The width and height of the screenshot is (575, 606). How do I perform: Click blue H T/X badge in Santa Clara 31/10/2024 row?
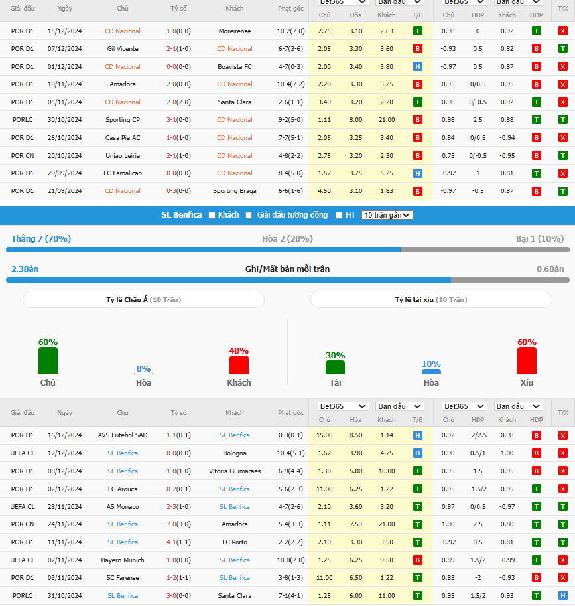coord(562,595)
